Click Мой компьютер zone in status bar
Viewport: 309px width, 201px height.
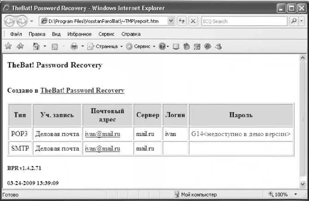tap(195, 195)
